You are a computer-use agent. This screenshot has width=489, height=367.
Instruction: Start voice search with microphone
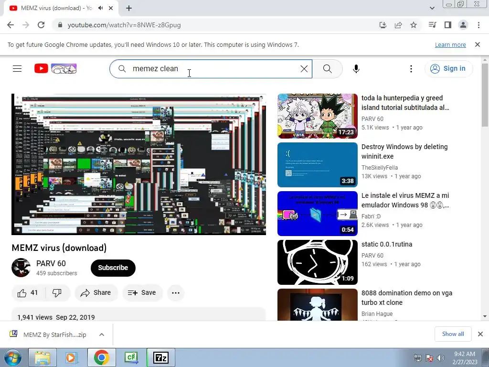click(356, 69)
